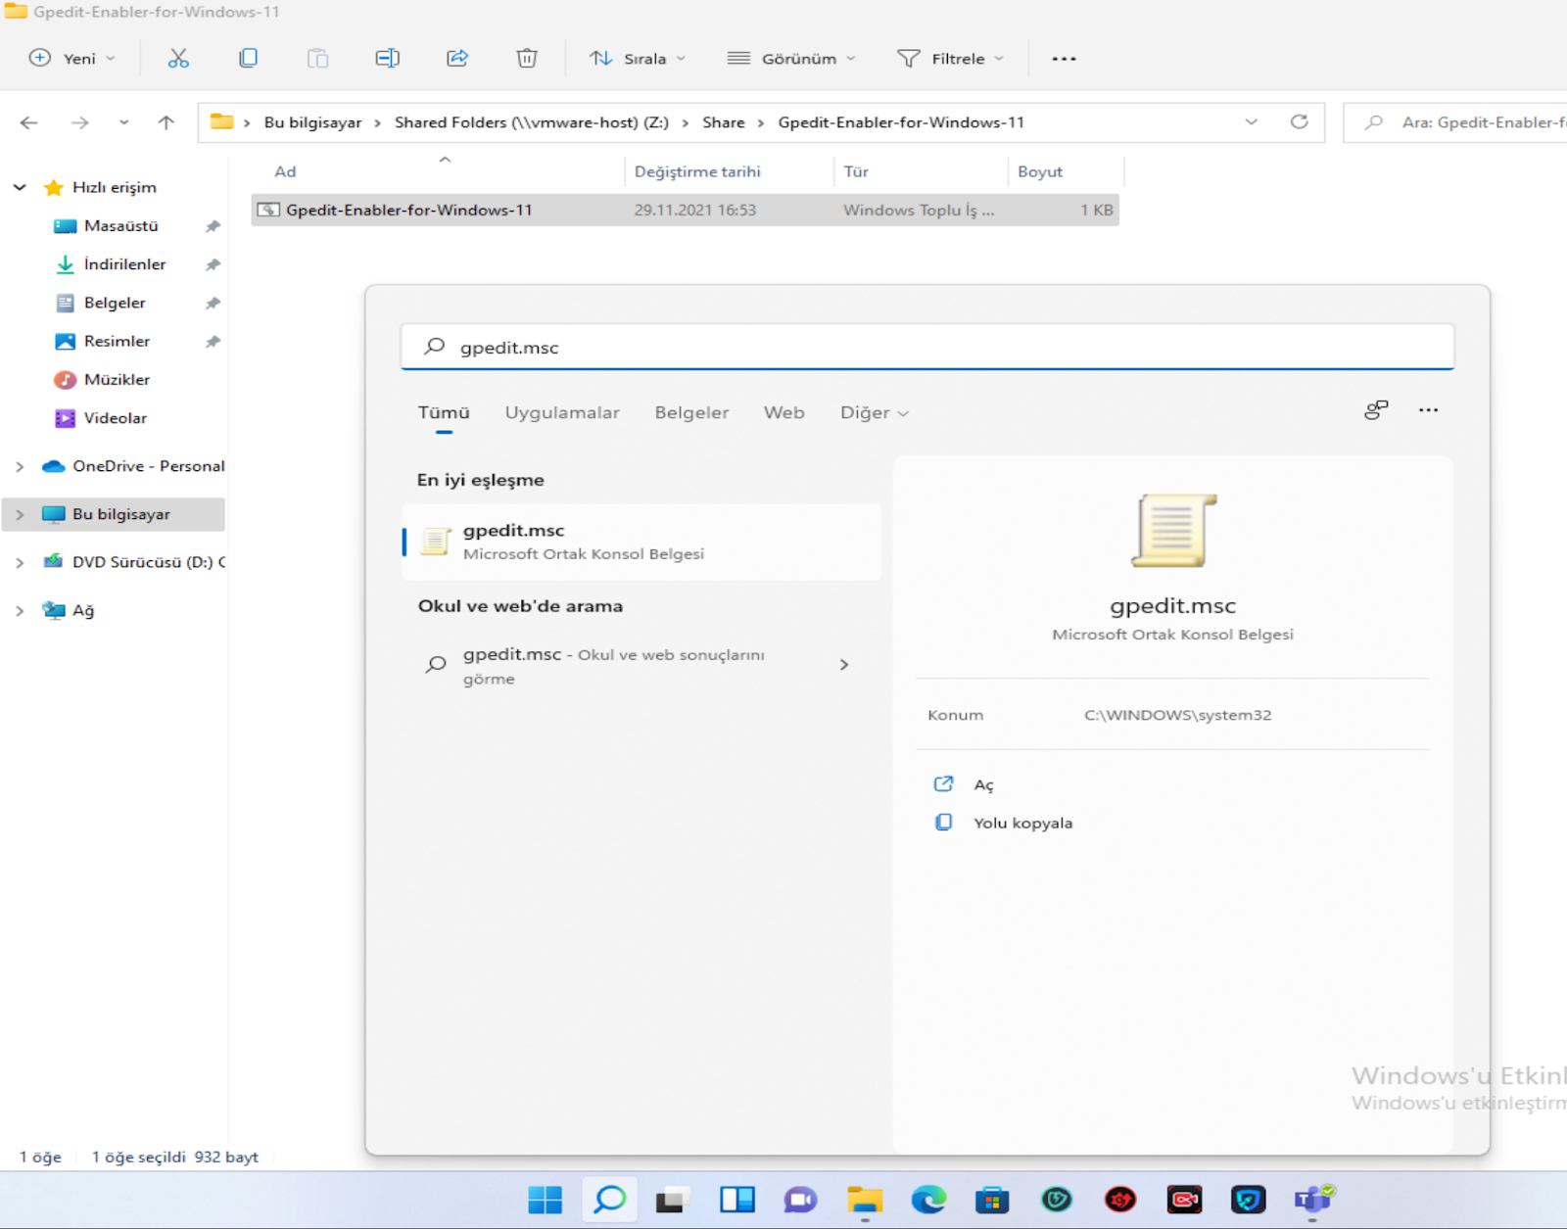Open Resimler folder in sidebar

(117, 341)
